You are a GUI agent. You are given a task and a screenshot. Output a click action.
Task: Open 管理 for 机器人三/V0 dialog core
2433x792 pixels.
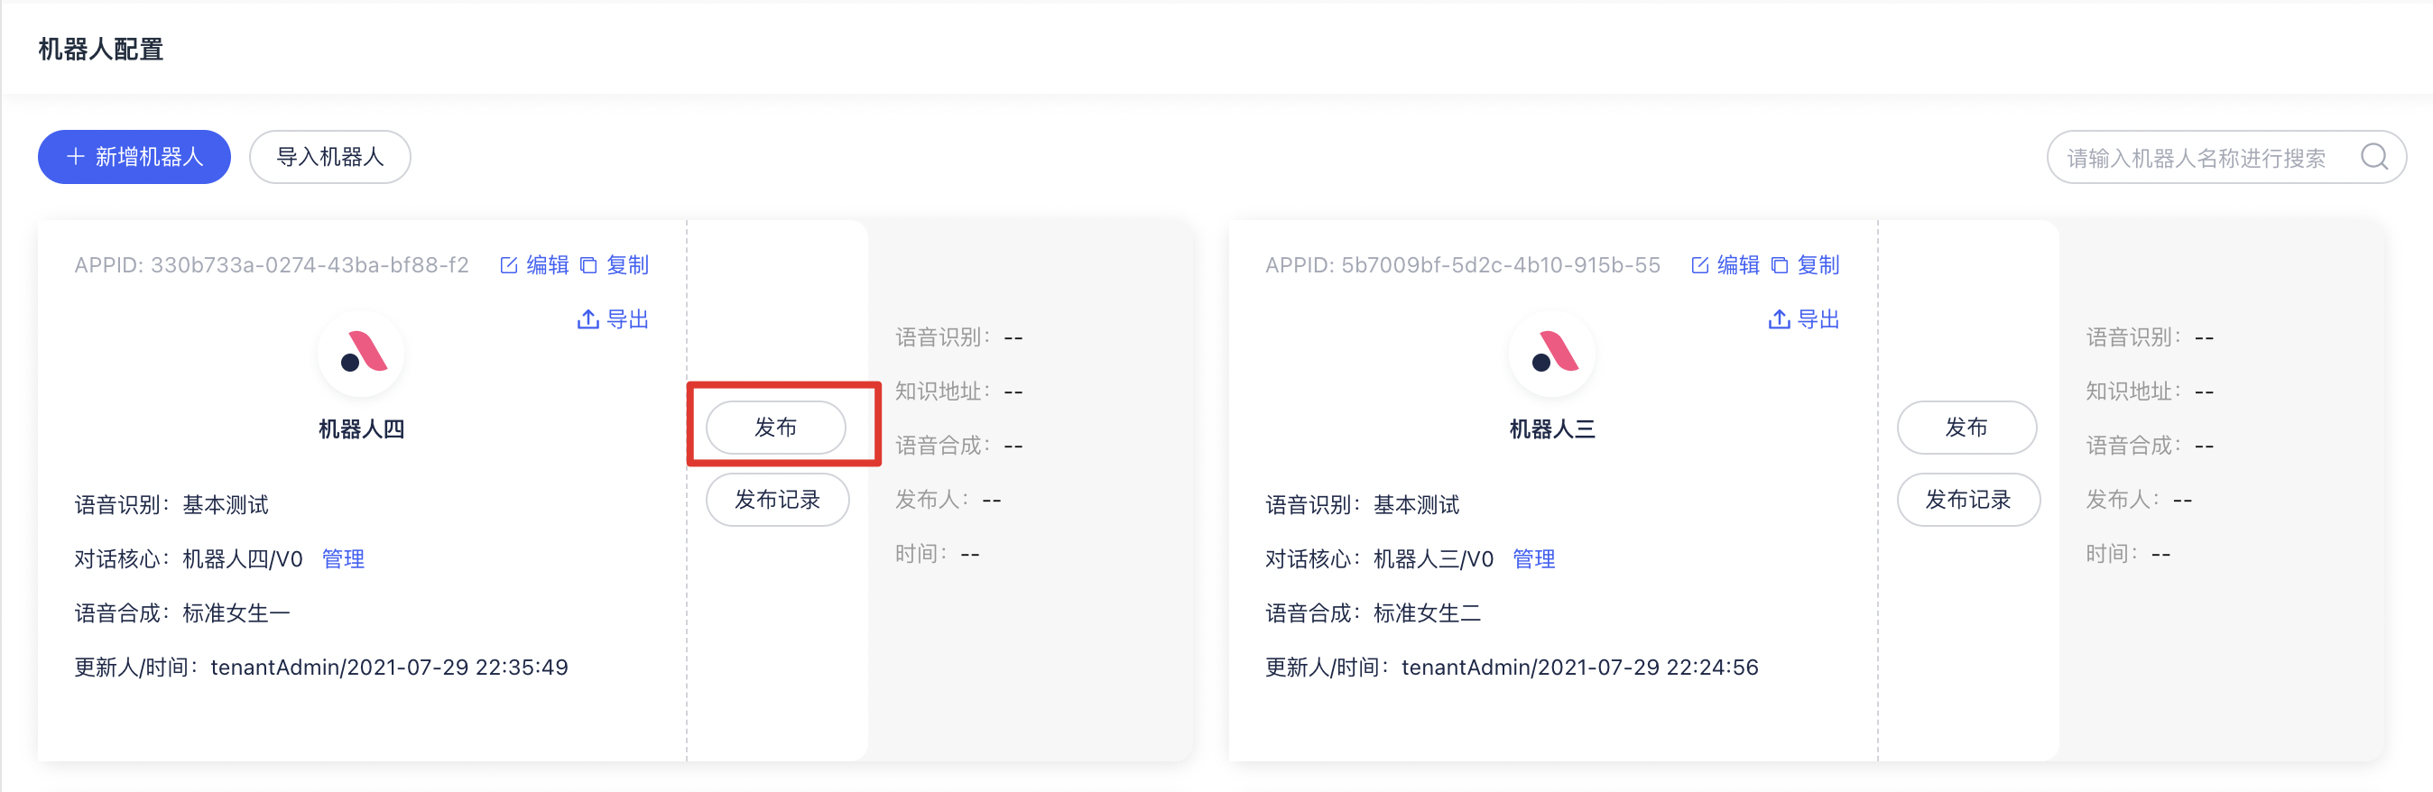click(x=1534, y=559)
